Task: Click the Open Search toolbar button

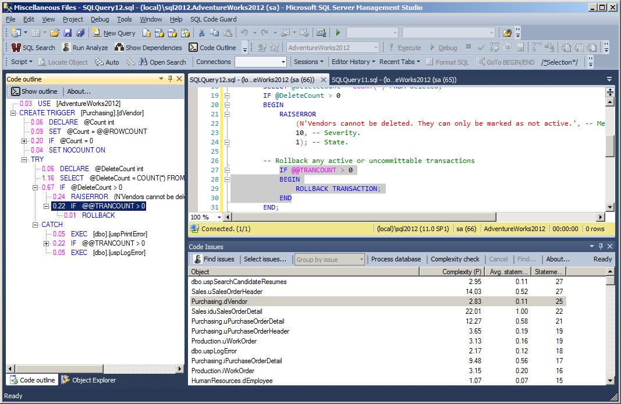Action: pyautogui.click(x=162, y=62)
